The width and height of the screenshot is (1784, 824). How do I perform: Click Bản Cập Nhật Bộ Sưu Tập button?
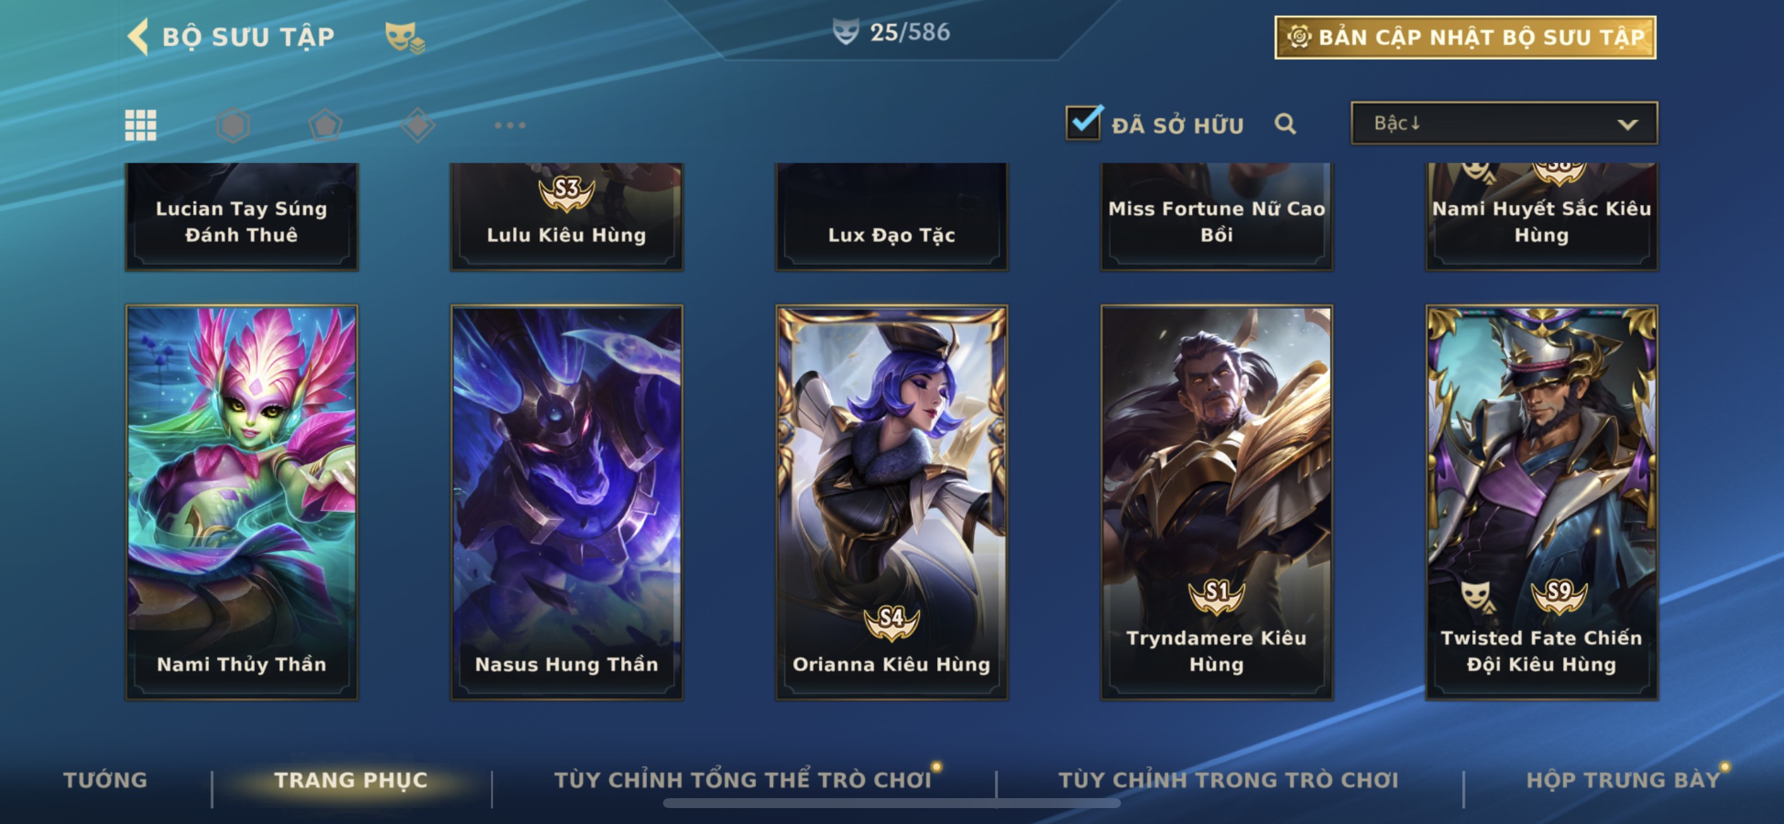point(1465,37)
